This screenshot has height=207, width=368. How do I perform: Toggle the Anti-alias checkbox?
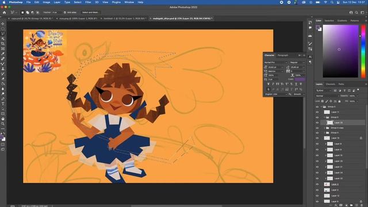click(65, 13)
